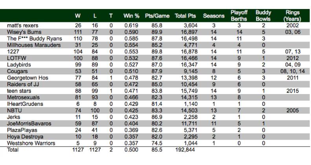Select the Millhouses Marauders team name
This screenshot has width=311, height=165.
pyautogui.click(x=34, y=45)
